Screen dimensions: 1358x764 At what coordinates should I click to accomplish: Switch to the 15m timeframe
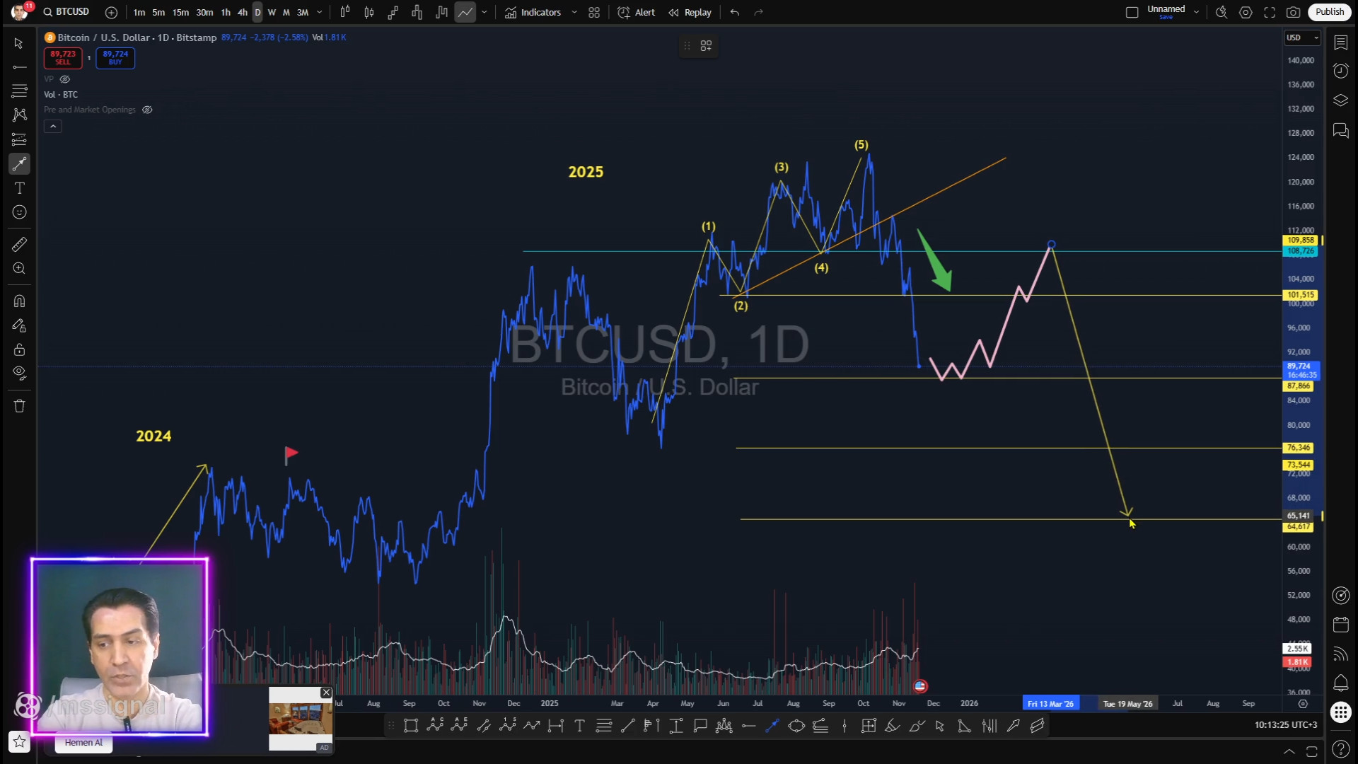point(180,12)
